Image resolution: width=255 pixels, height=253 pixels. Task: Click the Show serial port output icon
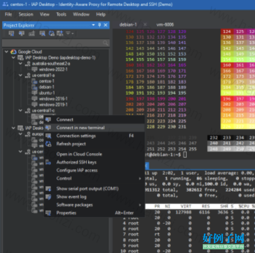point(48,188)
